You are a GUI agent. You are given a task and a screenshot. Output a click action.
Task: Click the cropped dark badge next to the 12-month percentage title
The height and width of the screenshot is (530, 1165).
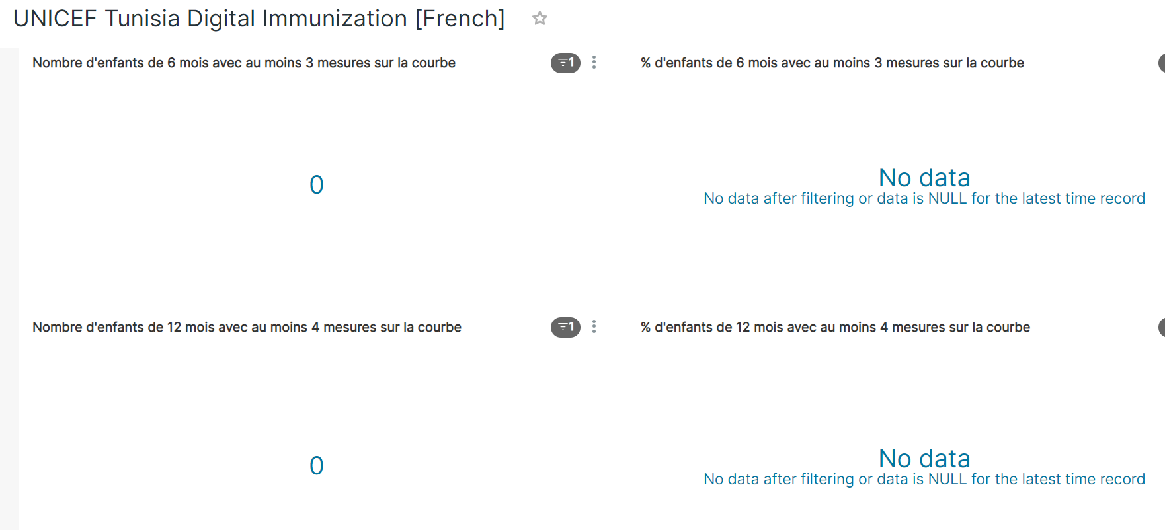point(1162,327)
